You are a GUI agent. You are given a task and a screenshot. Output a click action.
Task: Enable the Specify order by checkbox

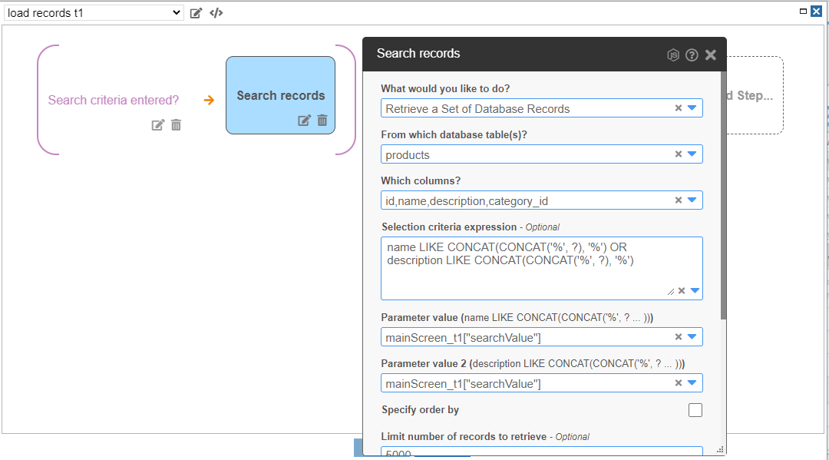coord(695,410)
